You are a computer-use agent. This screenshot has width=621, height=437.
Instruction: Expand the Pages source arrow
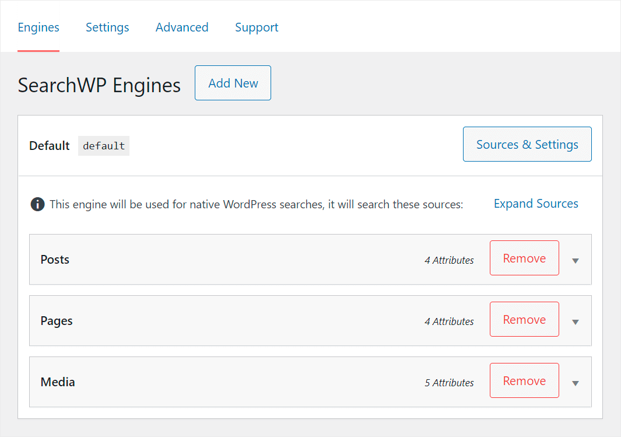(x=576, y=322)
